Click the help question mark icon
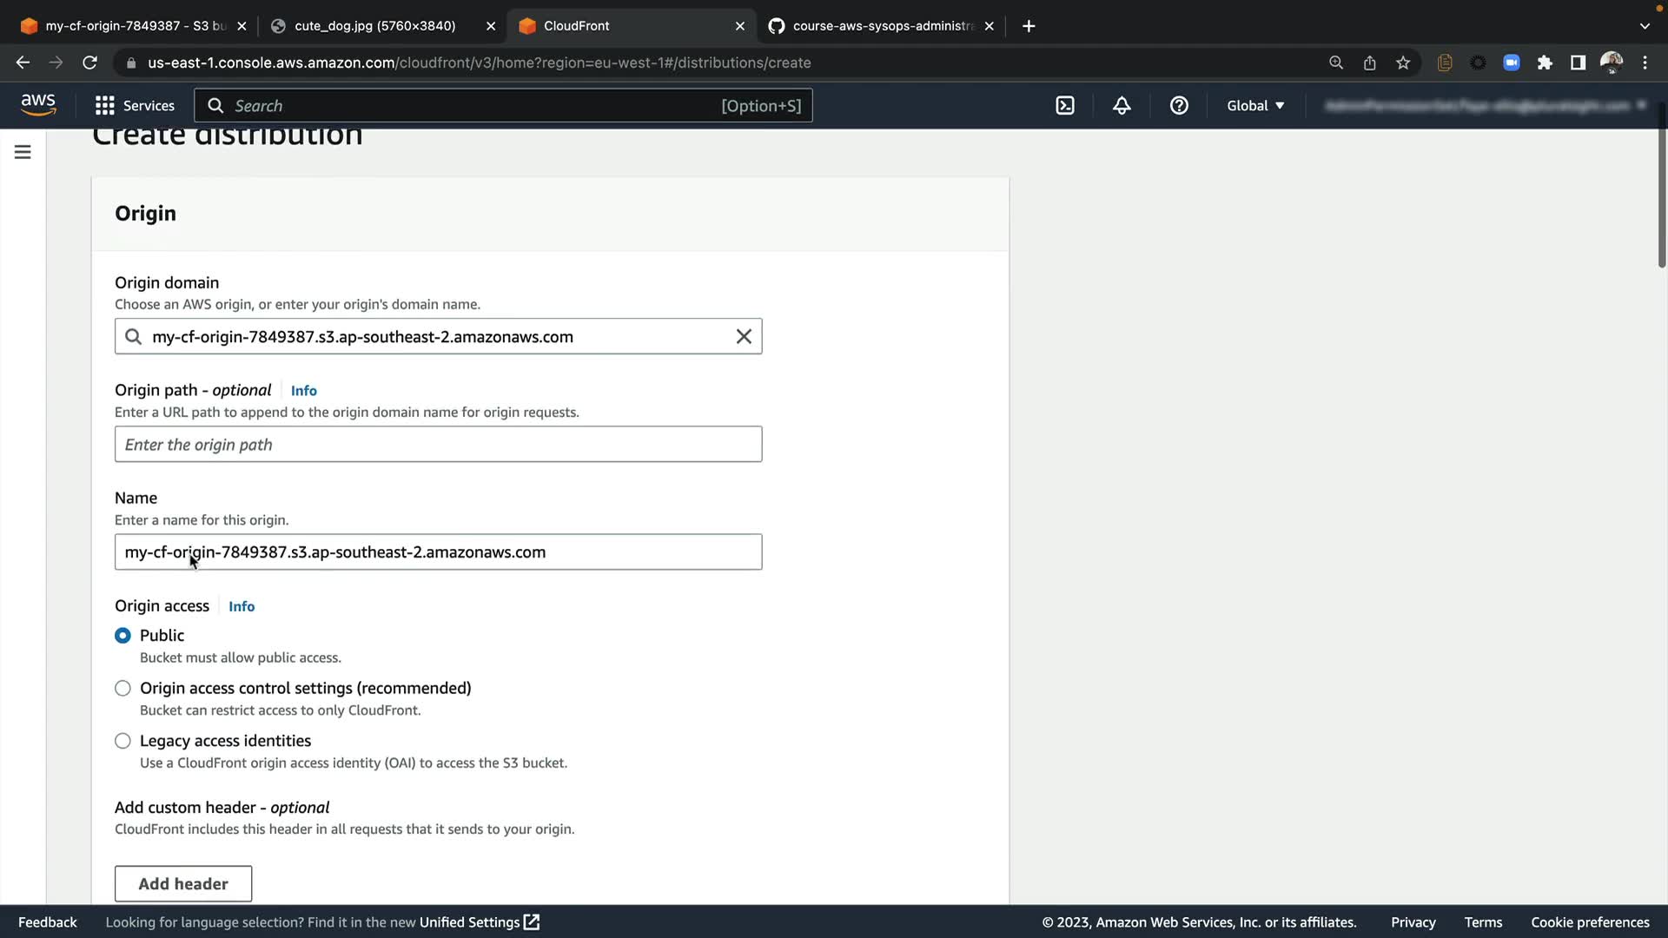 (1179, 105)
